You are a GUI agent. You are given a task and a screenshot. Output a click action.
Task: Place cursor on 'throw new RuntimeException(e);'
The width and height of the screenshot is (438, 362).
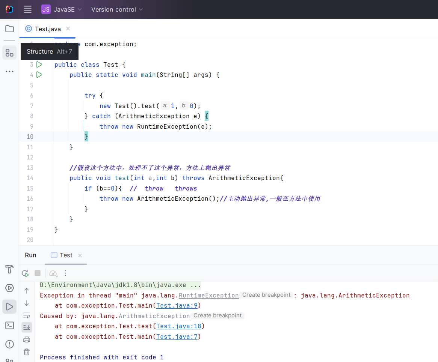(156, 127)
